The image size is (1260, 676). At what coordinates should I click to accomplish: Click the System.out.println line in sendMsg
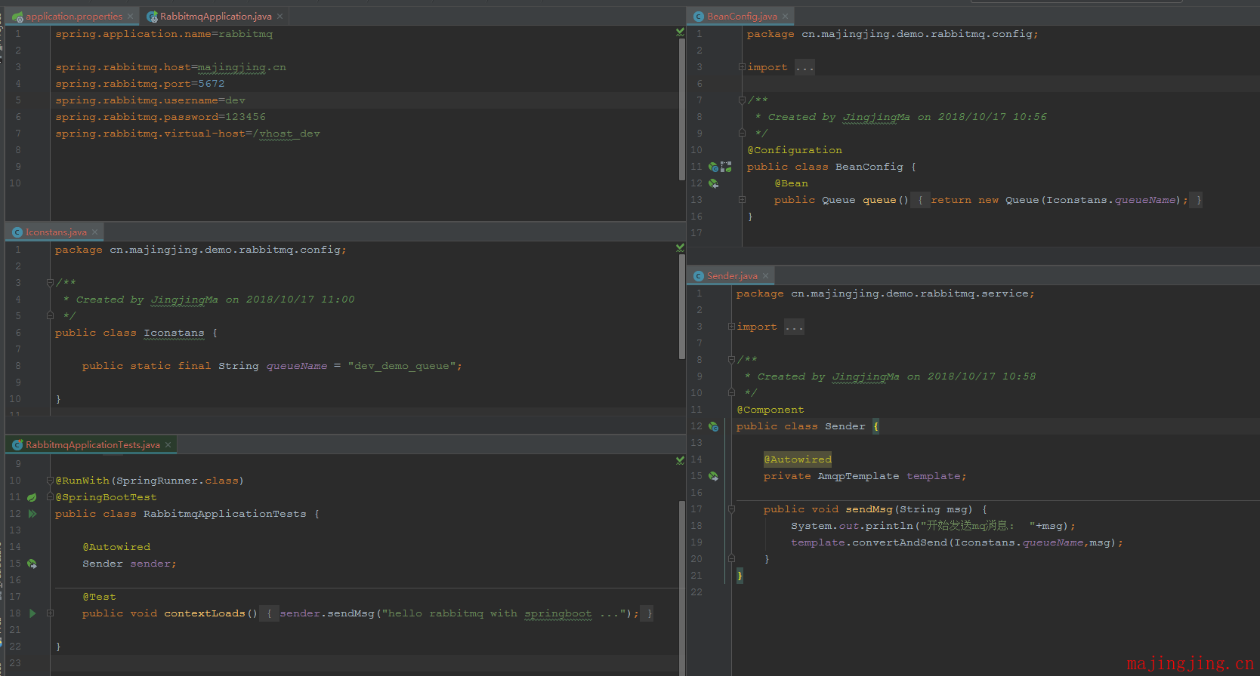pos(933,526)
